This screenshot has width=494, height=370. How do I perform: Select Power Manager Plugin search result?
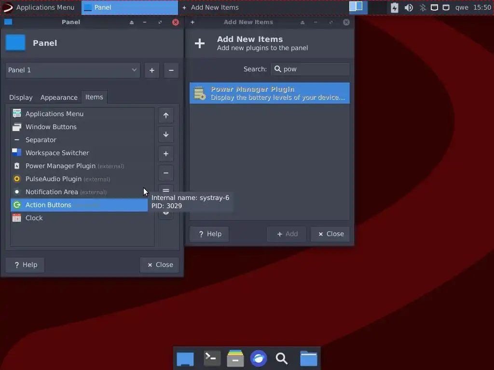point(270,93)
